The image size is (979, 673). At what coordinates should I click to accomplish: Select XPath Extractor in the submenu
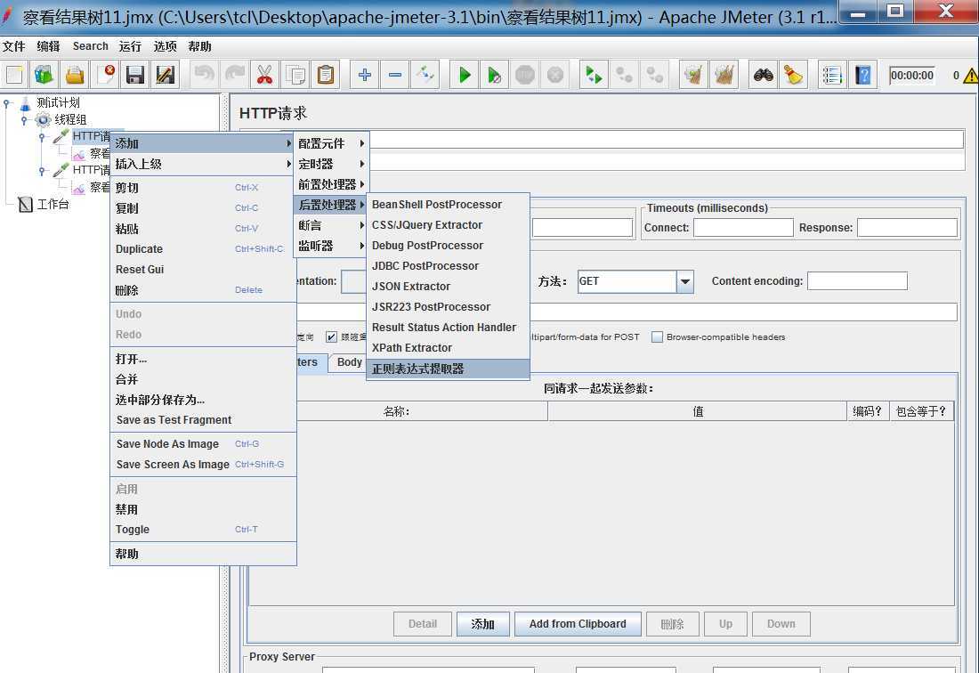[448, 348]
